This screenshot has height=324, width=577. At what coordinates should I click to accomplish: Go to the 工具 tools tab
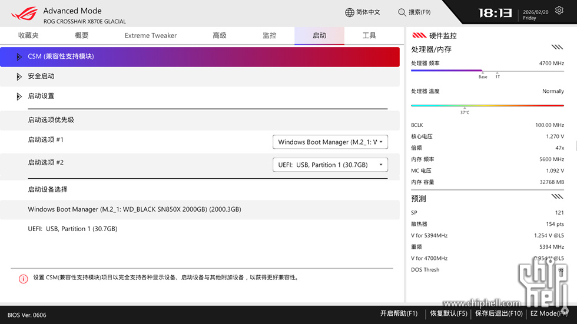pos(369,36)
